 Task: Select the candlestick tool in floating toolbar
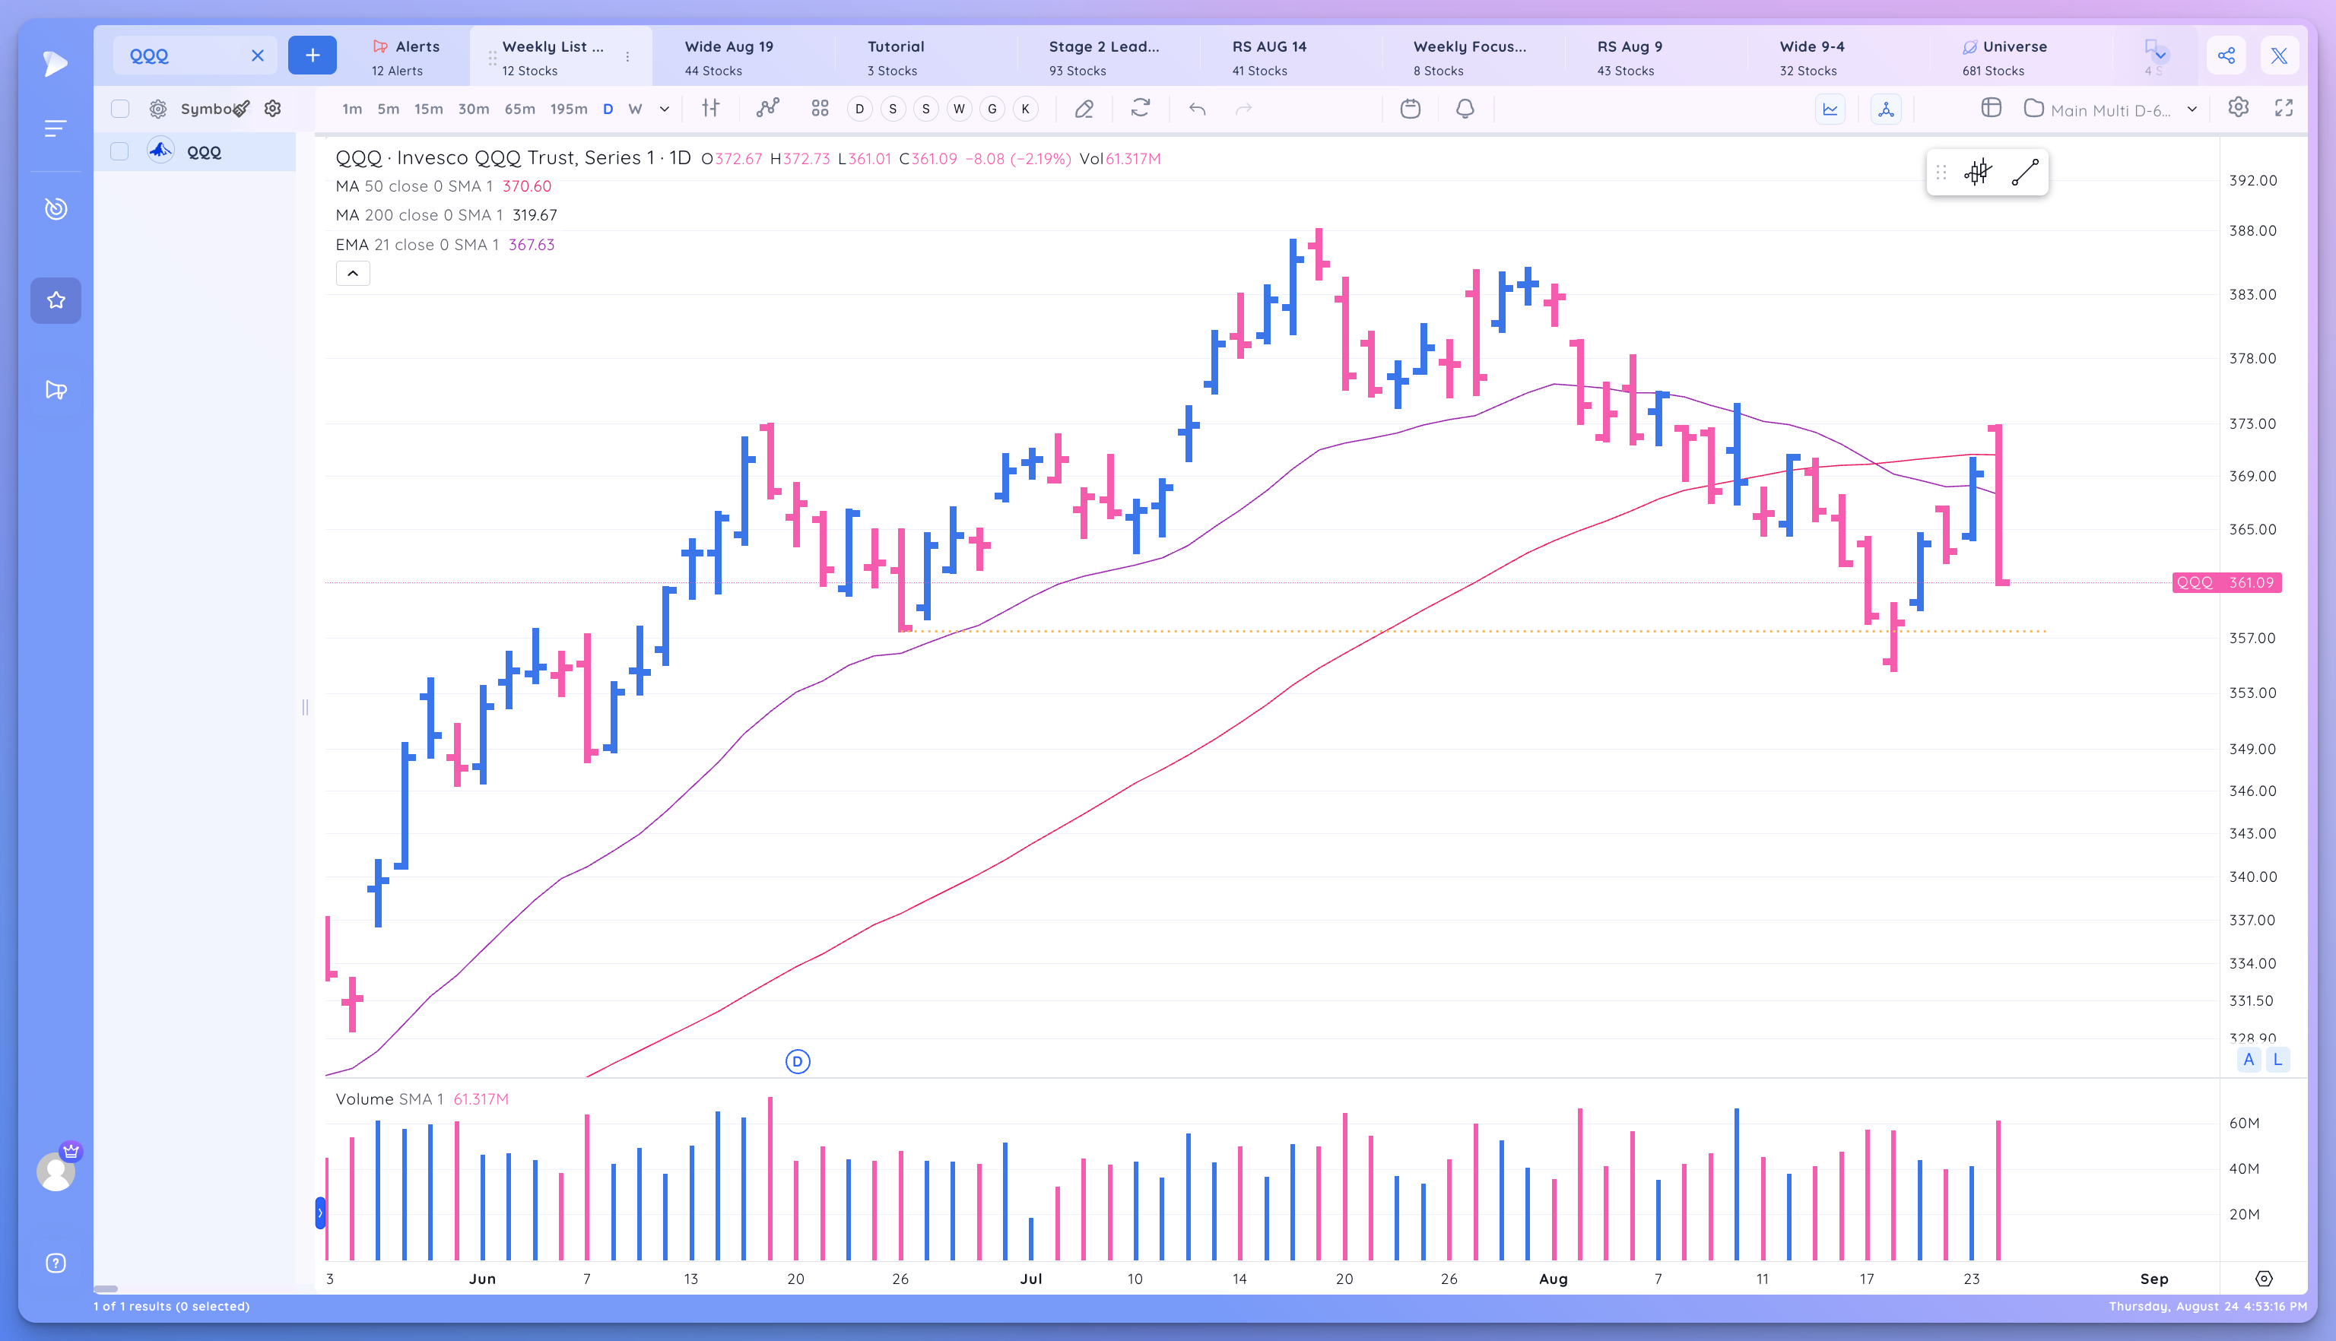coord(1978,173)
